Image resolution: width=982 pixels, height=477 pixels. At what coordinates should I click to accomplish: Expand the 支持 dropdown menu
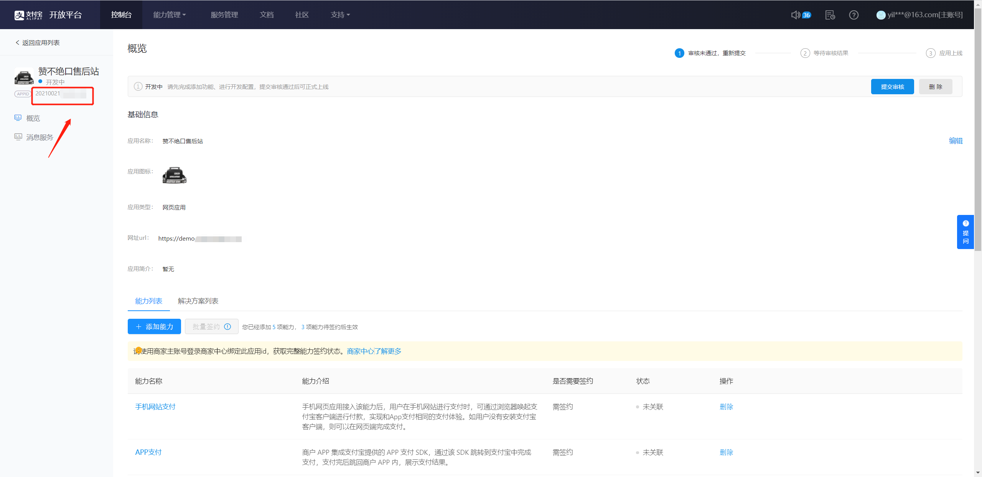pyautogui.click(x=340, y=15)
